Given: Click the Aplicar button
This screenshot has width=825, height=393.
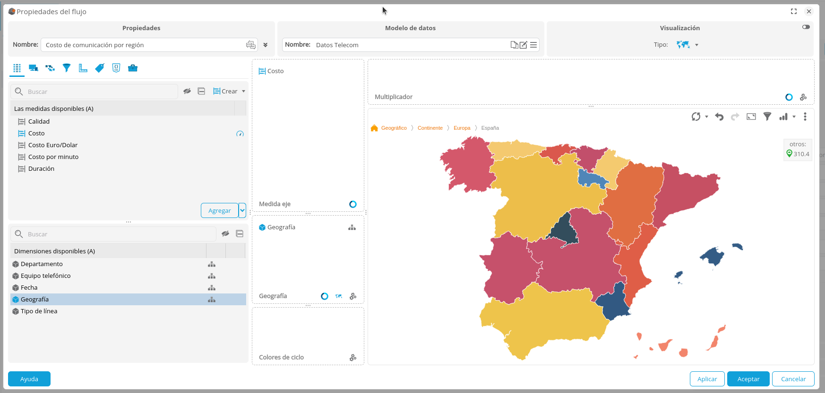Looking at the screenshot, I should tap(707, 379).
